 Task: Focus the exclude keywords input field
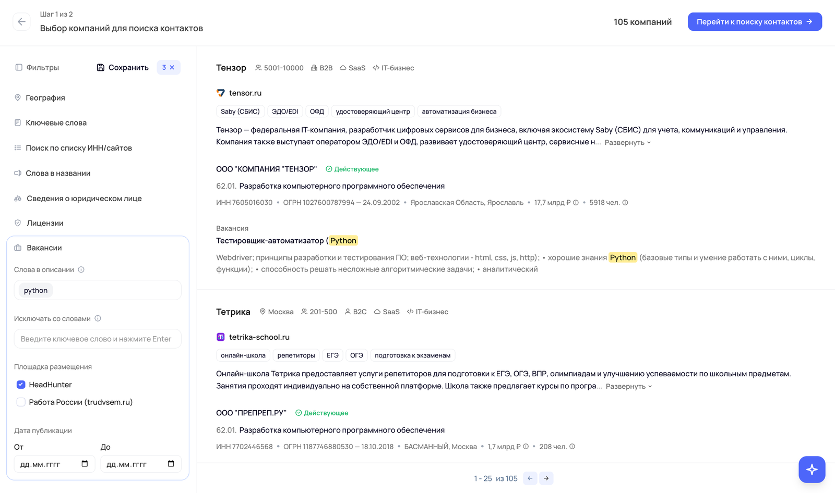(x=98, y=339)
